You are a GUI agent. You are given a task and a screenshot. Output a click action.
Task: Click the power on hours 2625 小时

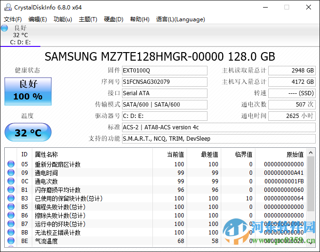pyautogui.click(x=292, y=116)
